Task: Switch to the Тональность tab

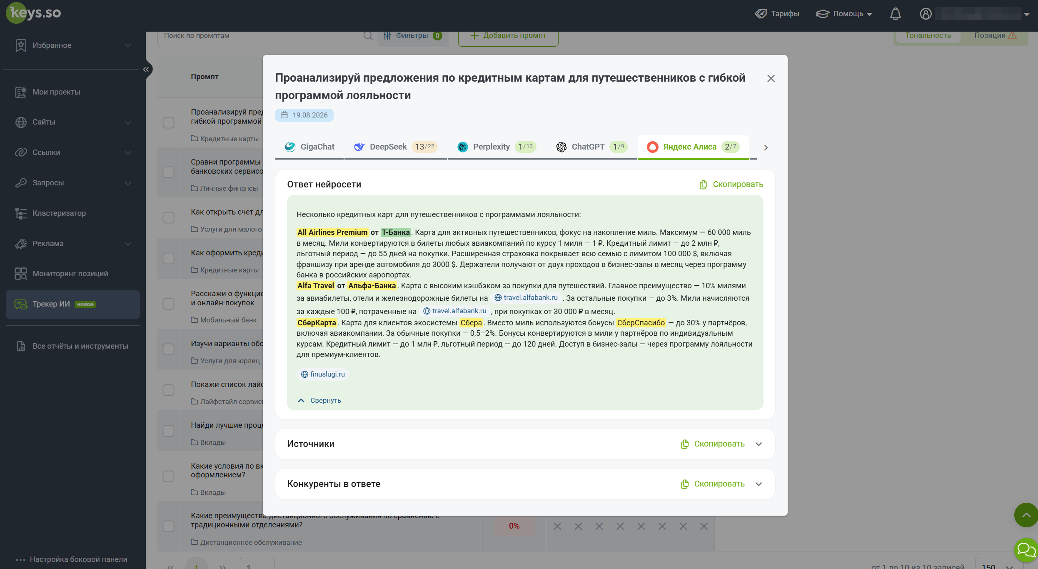Action: tap(928, 36)
